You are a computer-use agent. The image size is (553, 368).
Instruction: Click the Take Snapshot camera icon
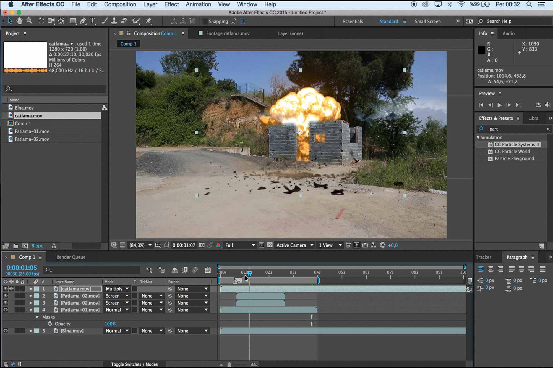tap(202, 245)
